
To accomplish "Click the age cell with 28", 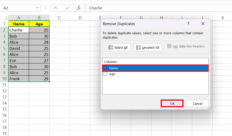I will click(39, 42).
